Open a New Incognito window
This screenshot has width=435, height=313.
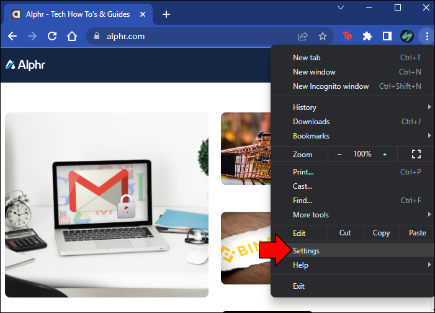pyautogui.click(x=352, y=86)
